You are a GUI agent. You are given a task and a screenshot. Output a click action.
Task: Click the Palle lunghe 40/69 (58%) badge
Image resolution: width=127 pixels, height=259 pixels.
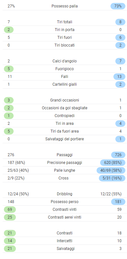[111, 170]
